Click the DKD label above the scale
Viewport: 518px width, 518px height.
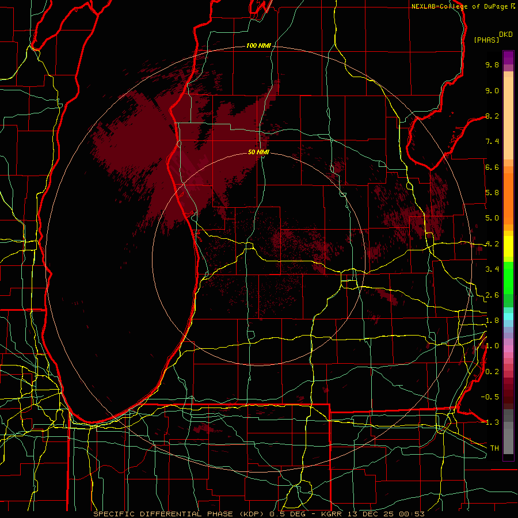coord(506,35)
